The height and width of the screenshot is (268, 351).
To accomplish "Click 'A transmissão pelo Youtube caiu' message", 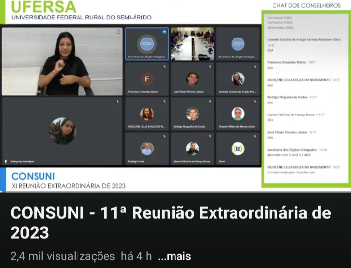I will coord(291,172).
